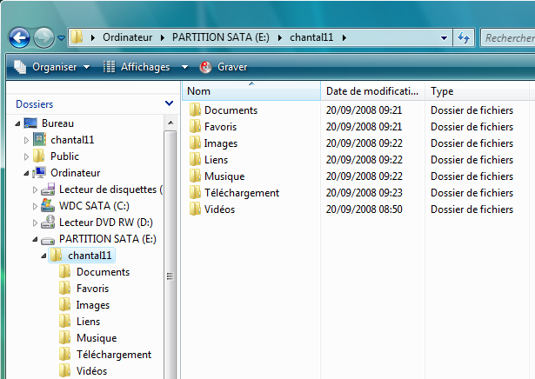Select Documents in the folder tree

(x=103, y=271)
